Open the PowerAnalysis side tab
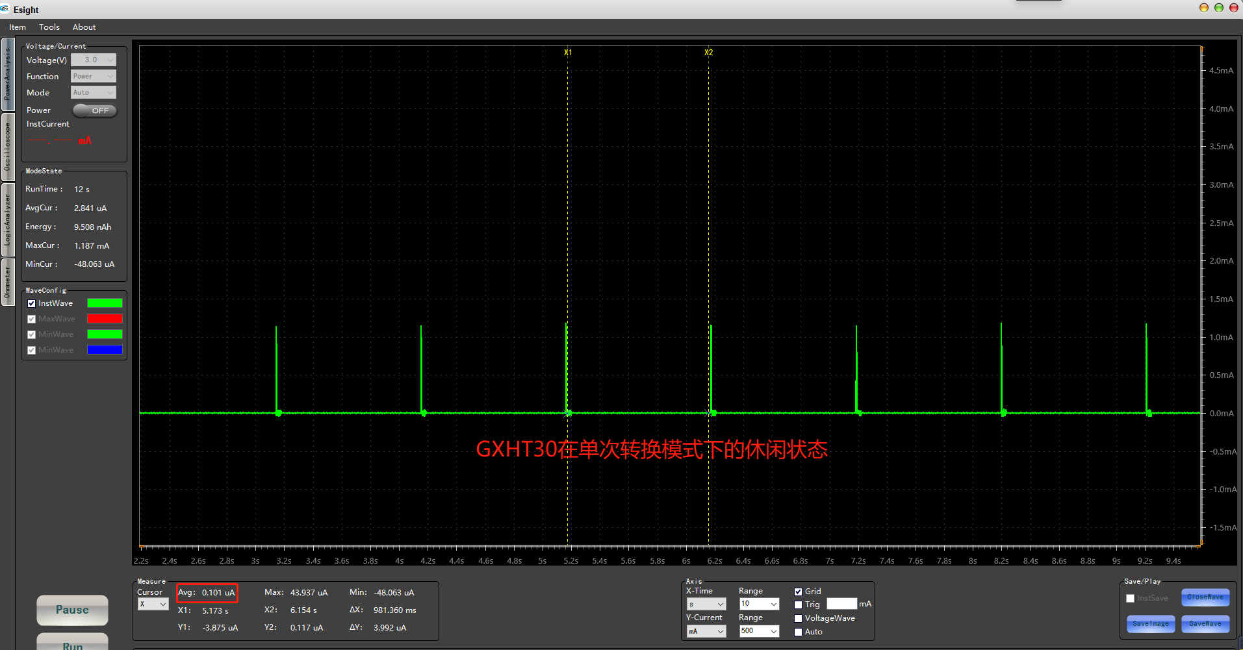The width and height of the screenshot is (1243, 650). [x=7, y=74]
